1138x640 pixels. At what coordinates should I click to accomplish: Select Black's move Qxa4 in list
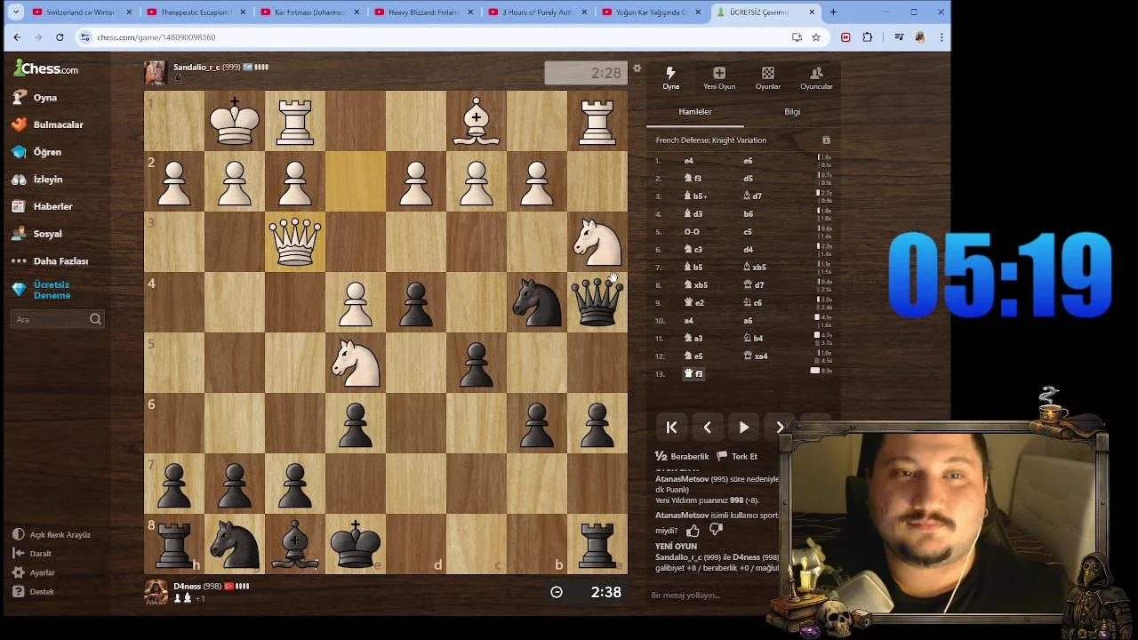pos(756,356)
